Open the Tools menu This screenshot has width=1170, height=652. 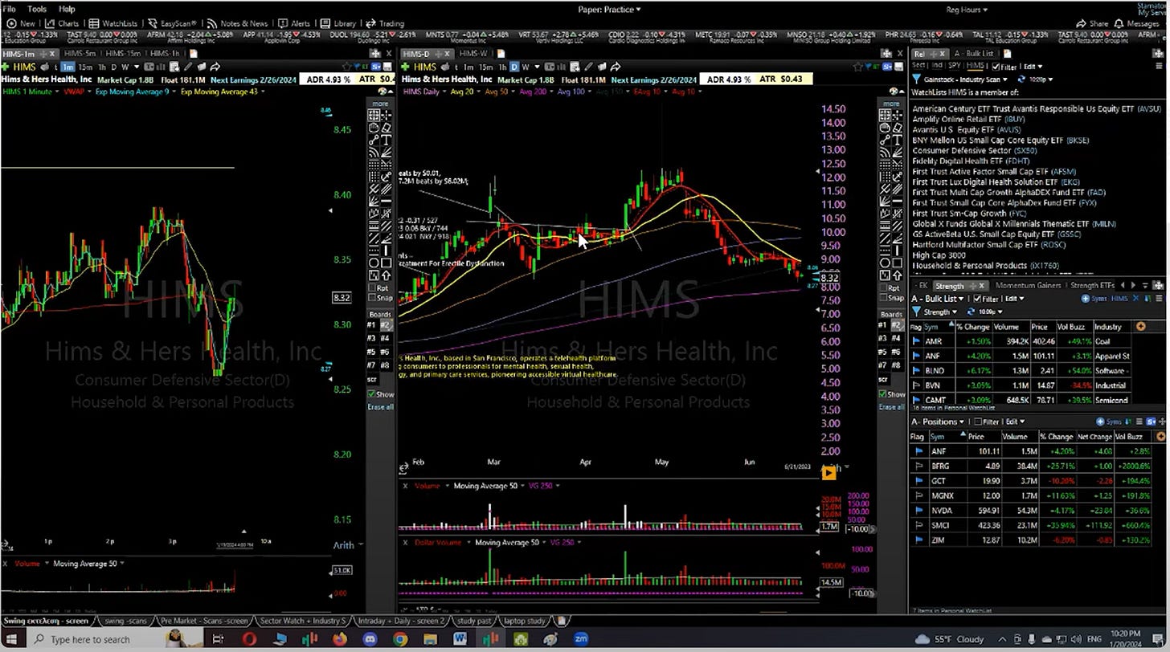click(x=37, y=9)
